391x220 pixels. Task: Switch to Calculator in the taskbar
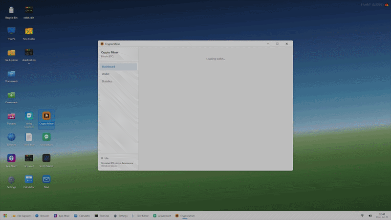pos(82,216)
